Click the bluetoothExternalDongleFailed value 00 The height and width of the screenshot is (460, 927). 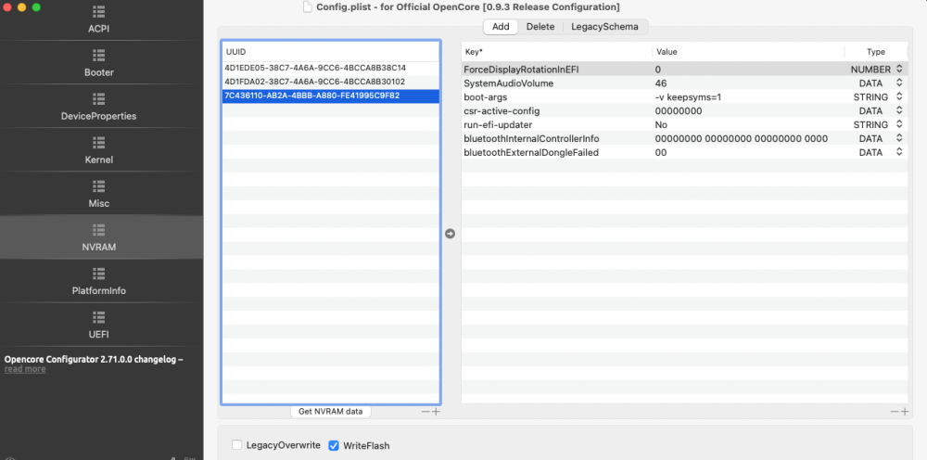660,152
